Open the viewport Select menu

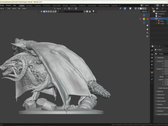14,8
